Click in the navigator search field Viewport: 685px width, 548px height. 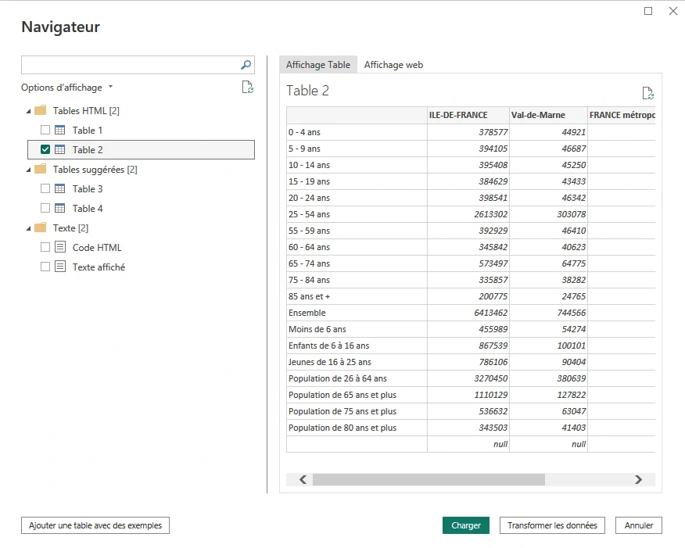(x=129, y=65)
